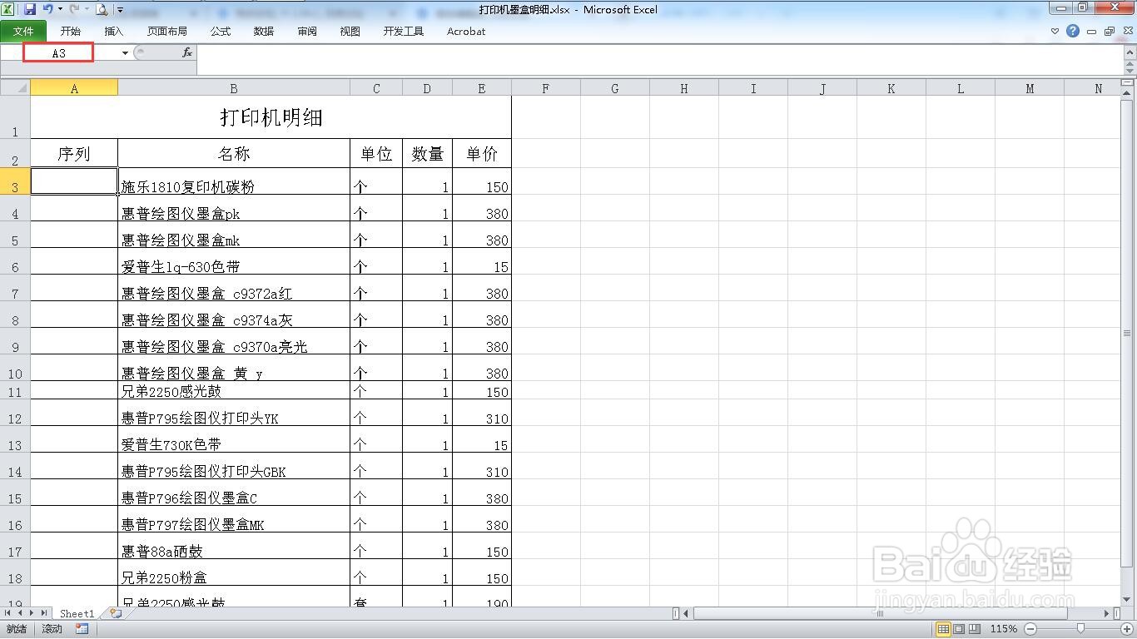Open the 视图 (View) tab

(x=350, y=32)
